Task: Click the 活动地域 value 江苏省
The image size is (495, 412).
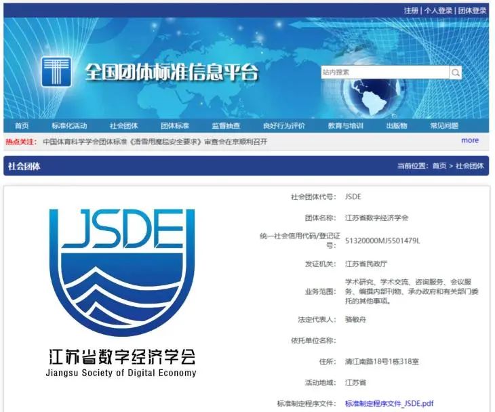Action: click(x=355, y=383)
